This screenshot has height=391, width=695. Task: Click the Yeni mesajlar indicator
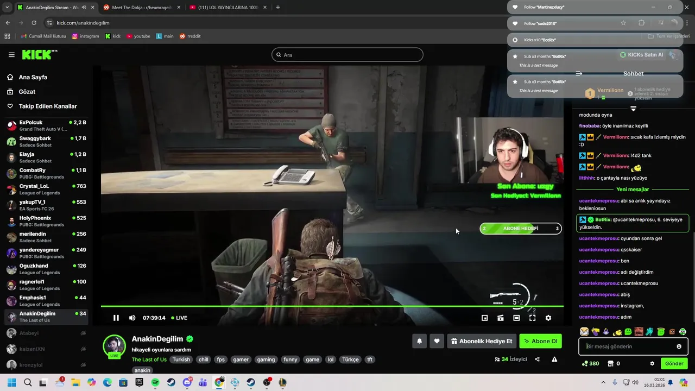click(x=633, y=190)
